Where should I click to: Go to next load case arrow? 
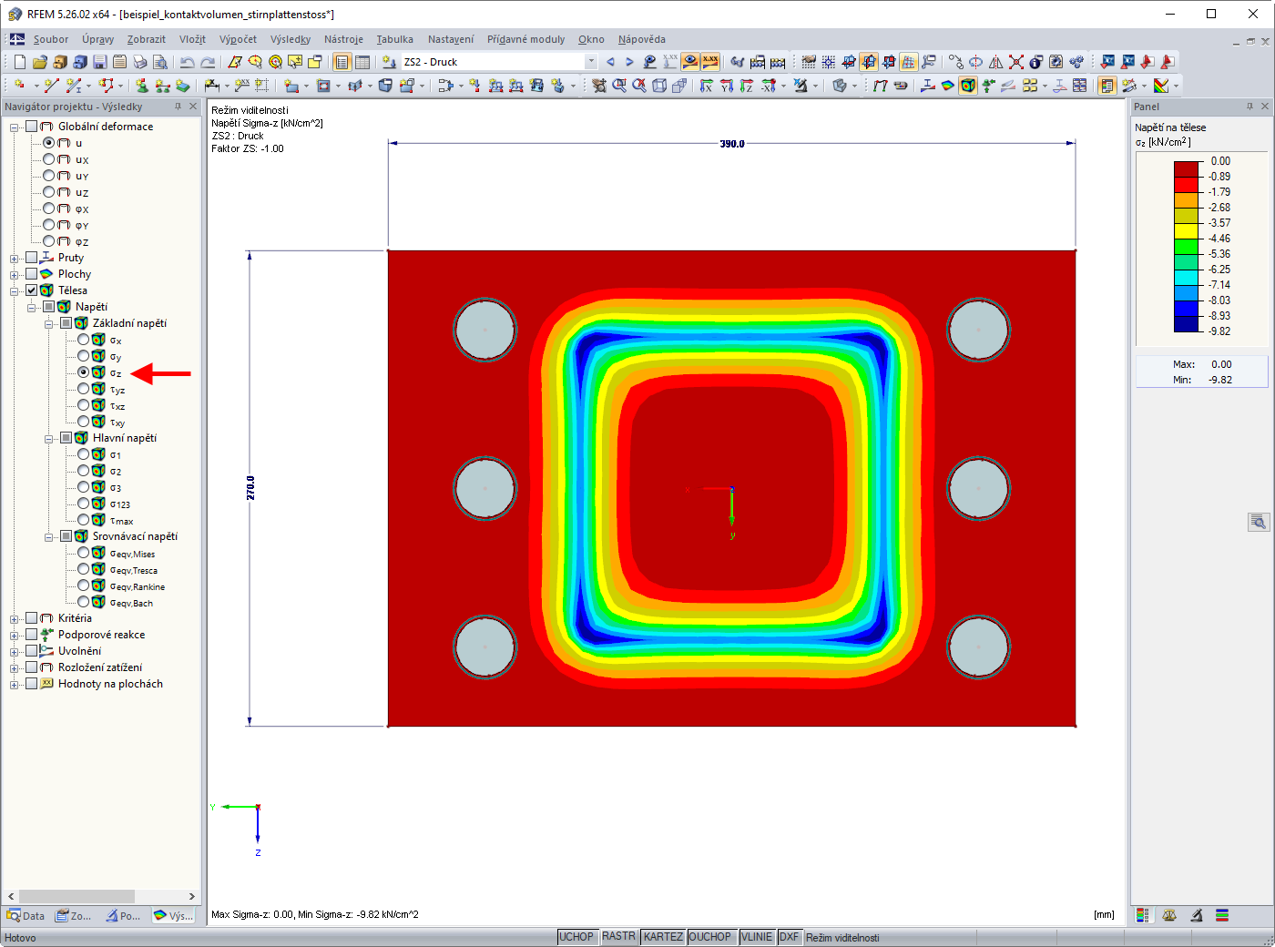pyautogui.click(x=629, y=62)
